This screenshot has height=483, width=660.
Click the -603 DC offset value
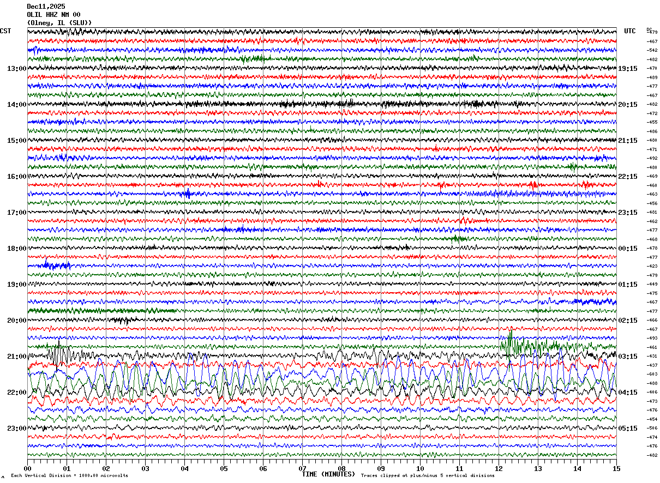point(652,374)
